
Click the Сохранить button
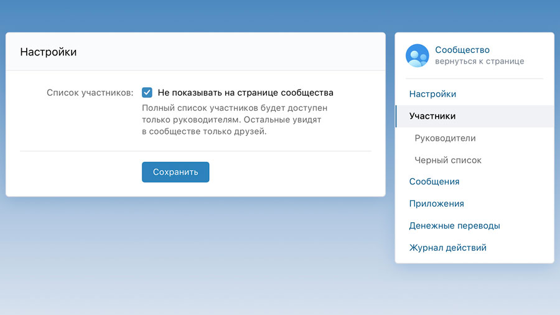(x=175, y=172)
